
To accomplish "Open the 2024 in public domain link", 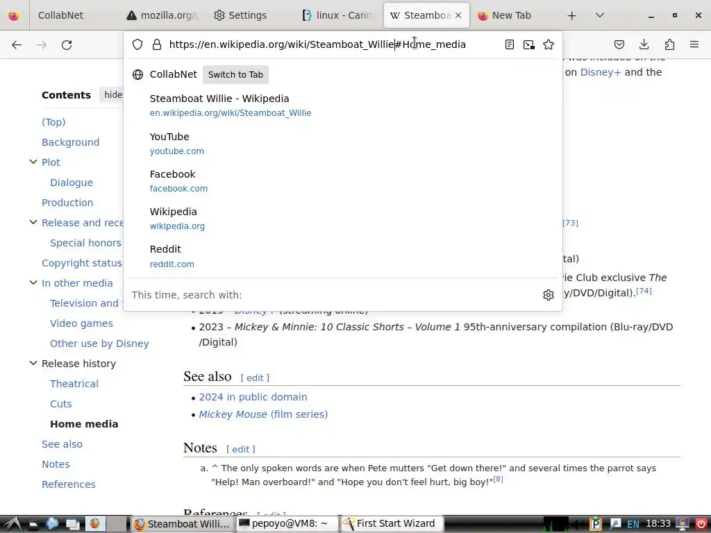I will coord(253,397).
